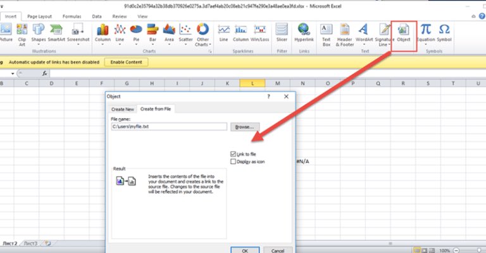
Task: Switch to Page Layout view in status bar
Action: [425, 250]
